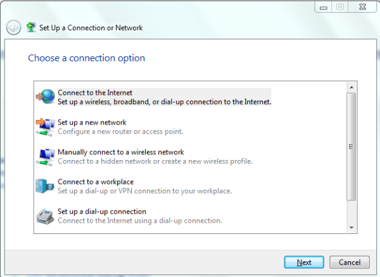Click the Next button
The image size is (380, 277).
[304, 262]
